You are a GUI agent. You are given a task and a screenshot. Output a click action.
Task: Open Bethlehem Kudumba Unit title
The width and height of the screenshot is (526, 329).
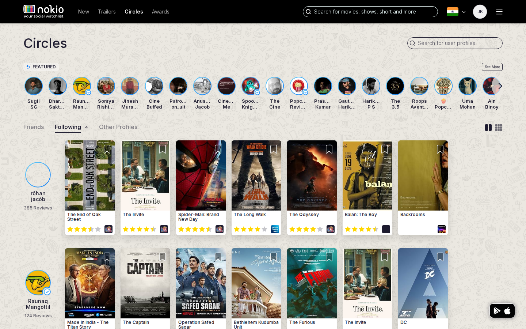pyautogui.click(x=256, y=325)
